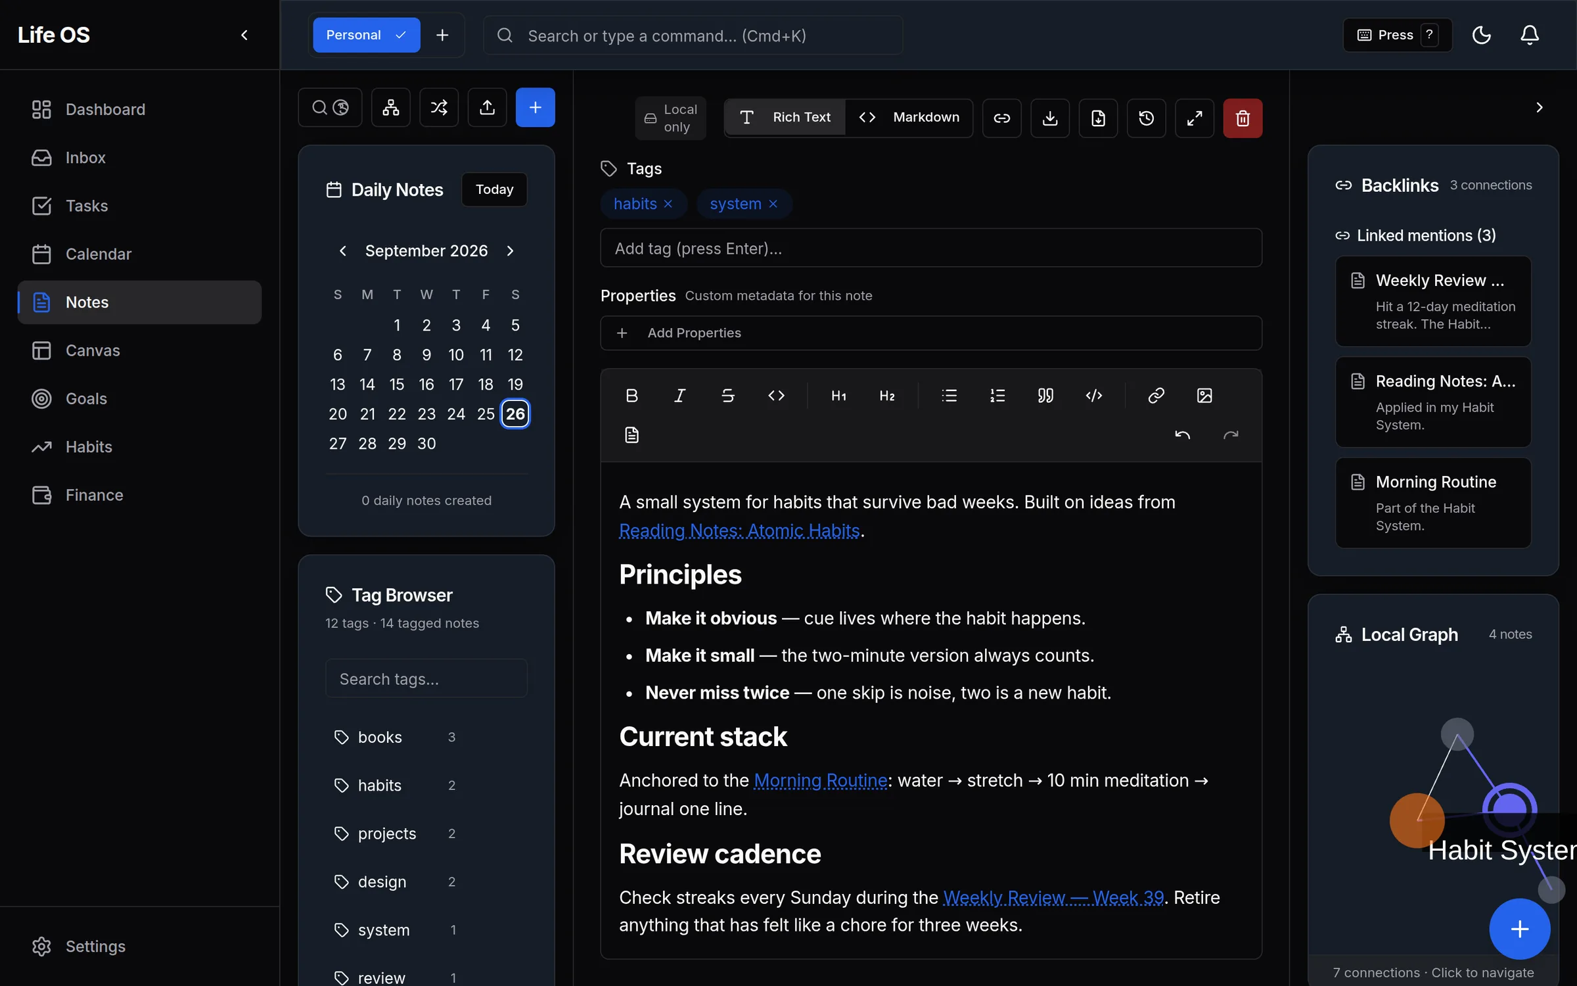
Task: Open the Personal workspace dropdown
Action: pos(367,35)
